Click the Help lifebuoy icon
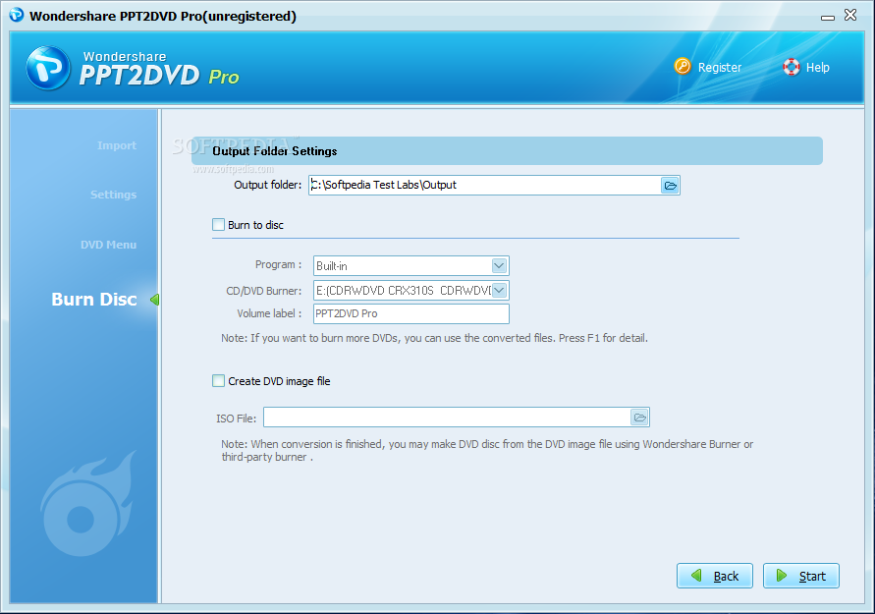The width and height of the screenshot is (875, 614). [792, 67]
